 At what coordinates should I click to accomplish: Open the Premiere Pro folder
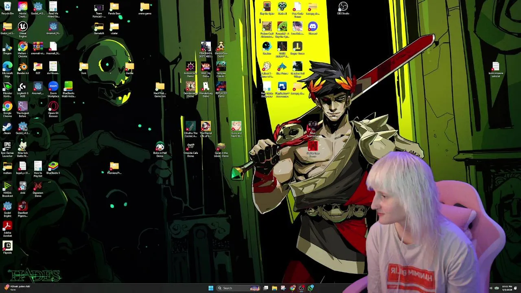(x=114, y=168)
